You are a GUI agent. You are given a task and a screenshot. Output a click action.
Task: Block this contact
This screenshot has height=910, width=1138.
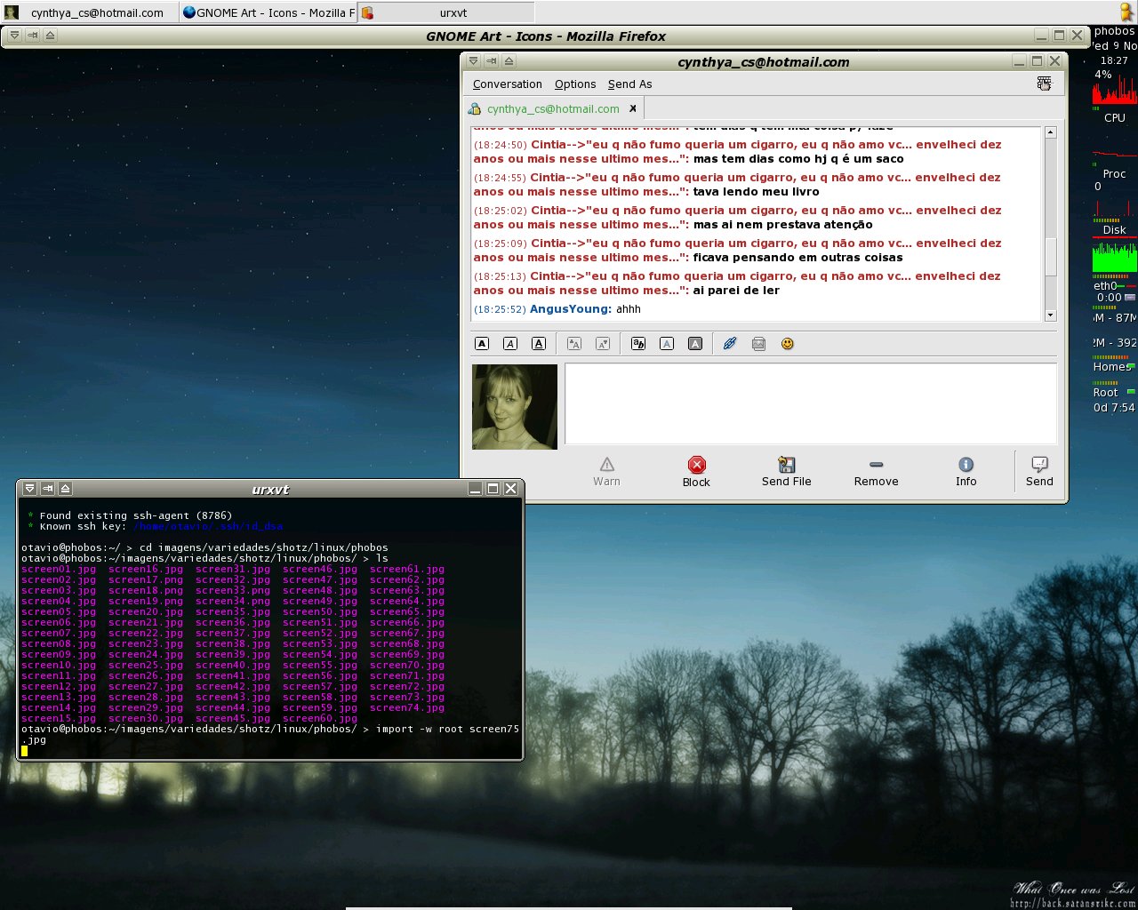[696, 472]
